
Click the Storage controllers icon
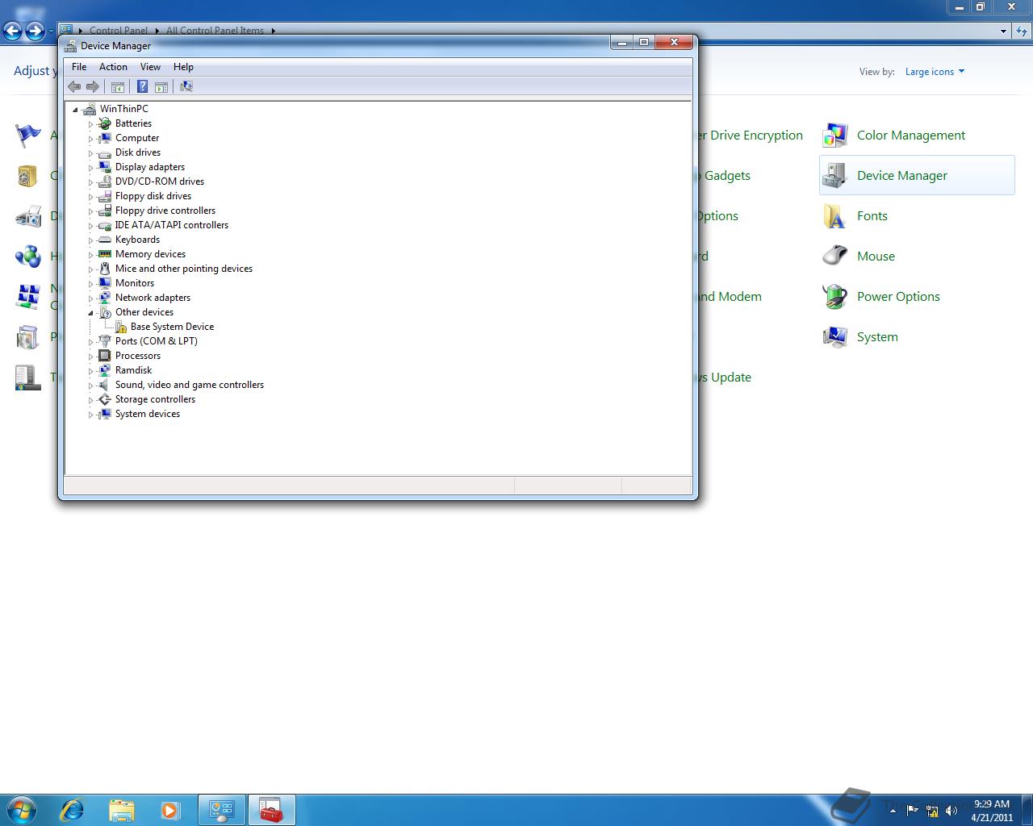coord(104,399)
